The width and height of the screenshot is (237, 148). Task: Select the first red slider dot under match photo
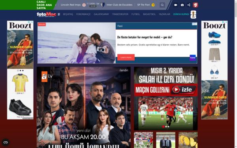(x=163, y=127)
